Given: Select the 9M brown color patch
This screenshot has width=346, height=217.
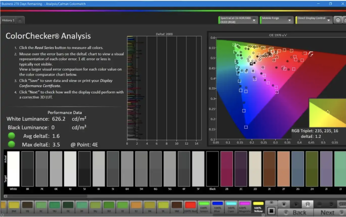Looking at the screenshot, I should (x=176, y=207).
